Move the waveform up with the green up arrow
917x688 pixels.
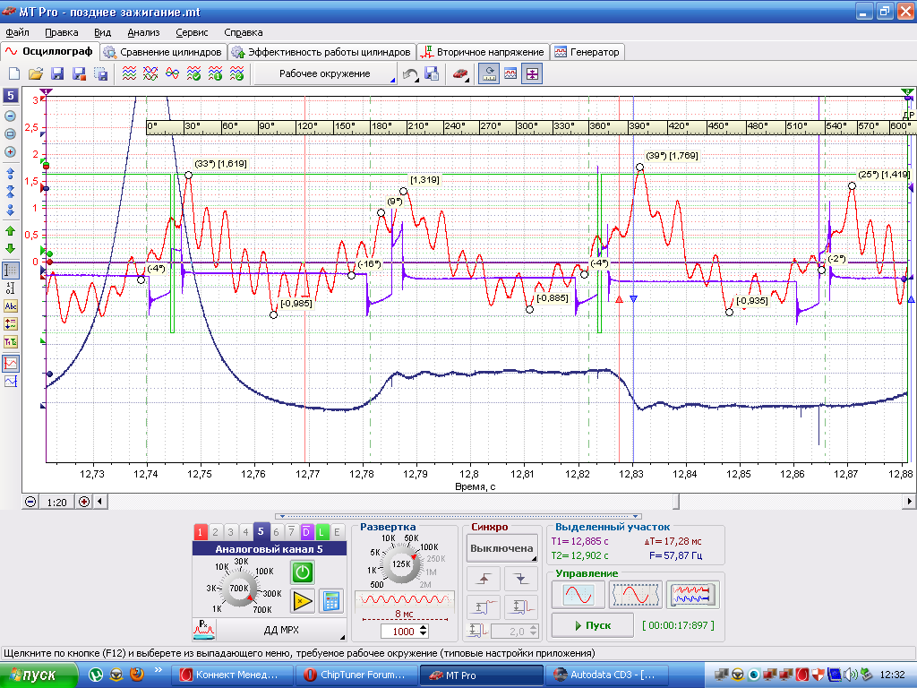(11, 232)
